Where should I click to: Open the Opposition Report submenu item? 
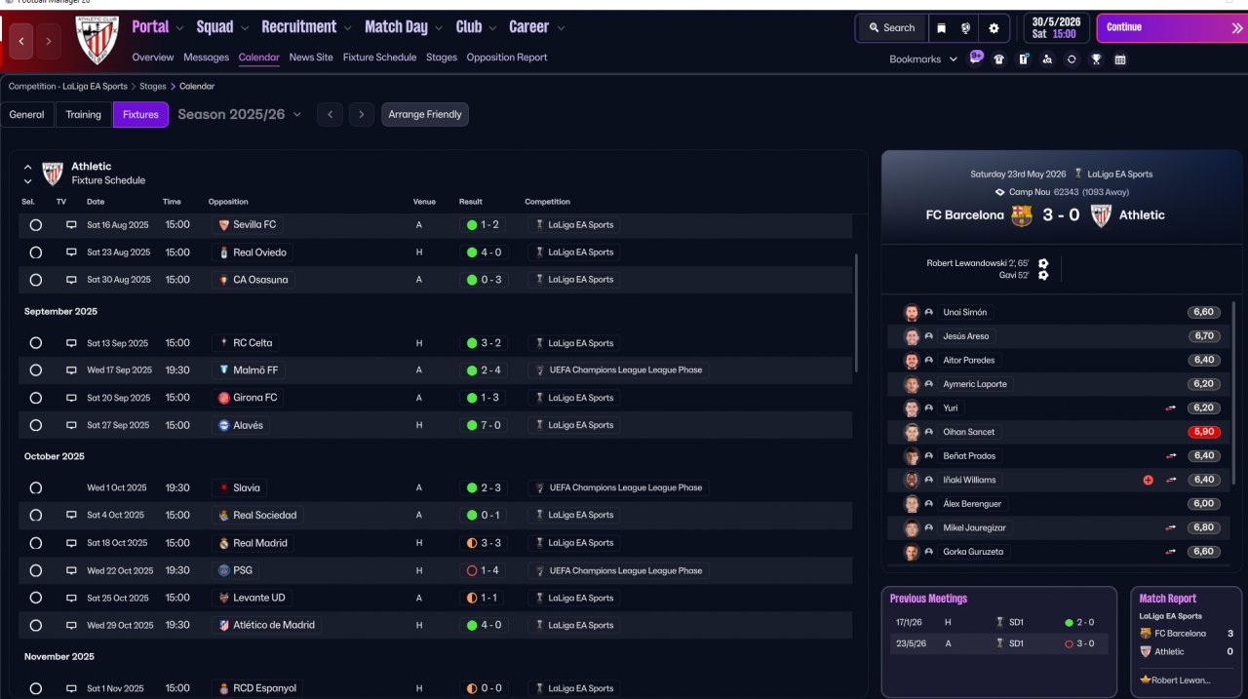(x=507, y=58)
